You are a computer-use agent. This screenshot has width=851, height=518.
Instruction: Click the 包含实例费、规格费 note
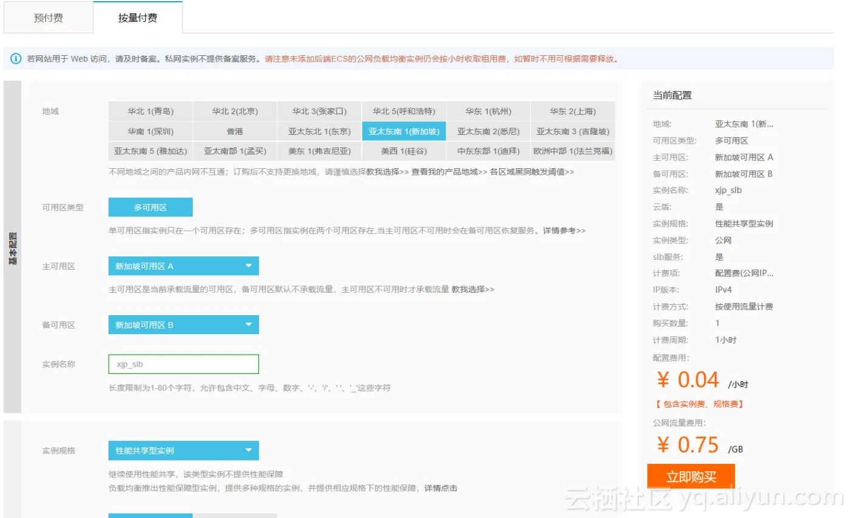(x=699, y=404)
